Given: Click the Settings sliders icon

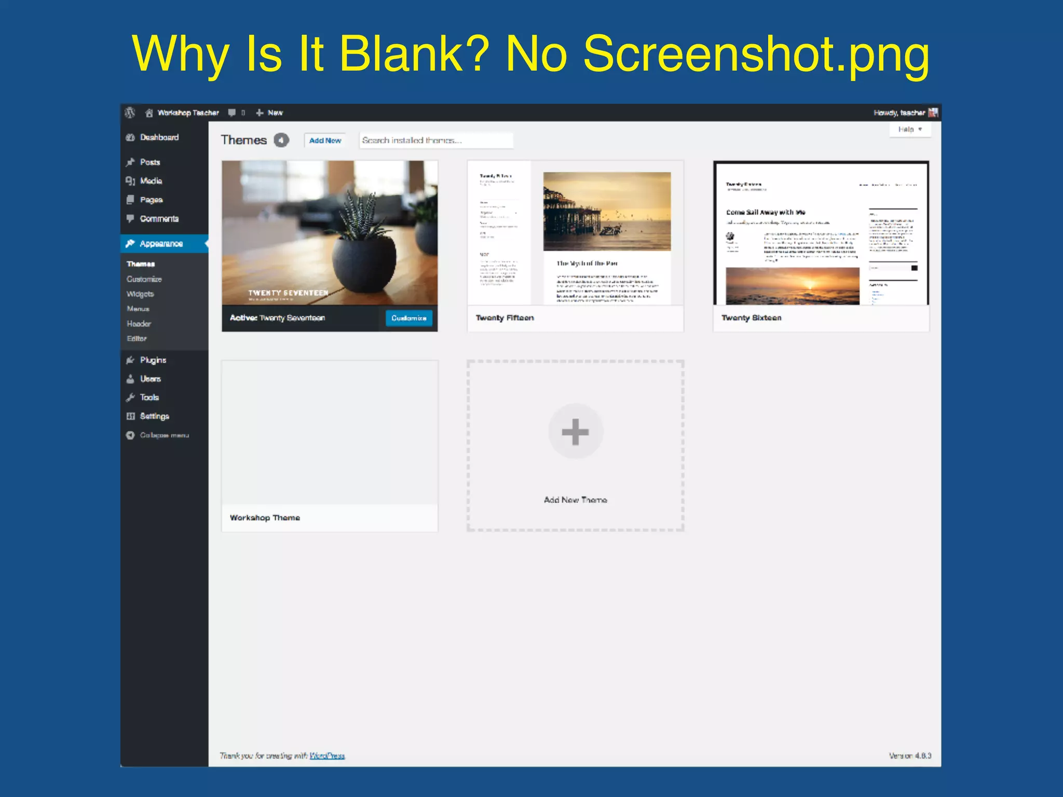Looking at the screenshot, I should 130,416.
